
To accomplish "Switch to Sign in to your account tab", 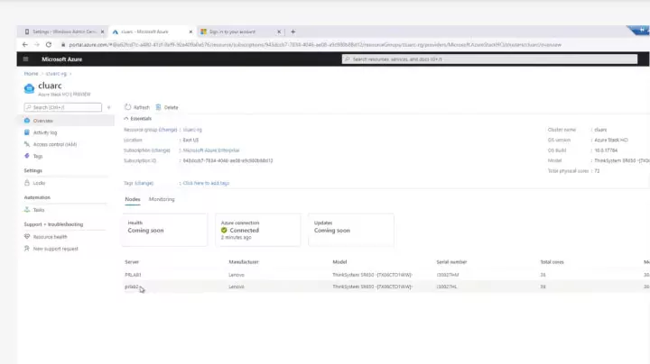I will [x=238, y=32].
